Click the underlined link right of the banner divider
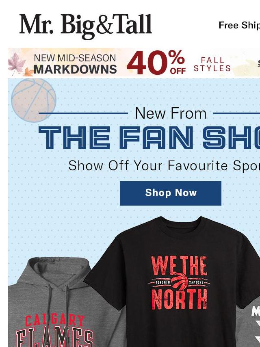Screen dimensions: 260x347 (x=259, y=63)
